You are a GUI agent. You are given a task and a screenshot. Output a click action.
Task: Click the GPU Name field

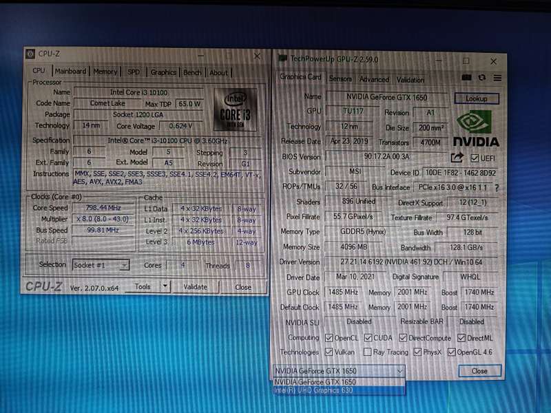point(387,97)
